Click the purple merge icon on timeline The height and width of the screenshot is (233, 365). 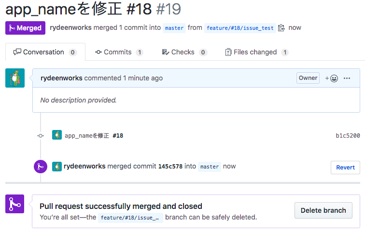(x=41, y=167)
